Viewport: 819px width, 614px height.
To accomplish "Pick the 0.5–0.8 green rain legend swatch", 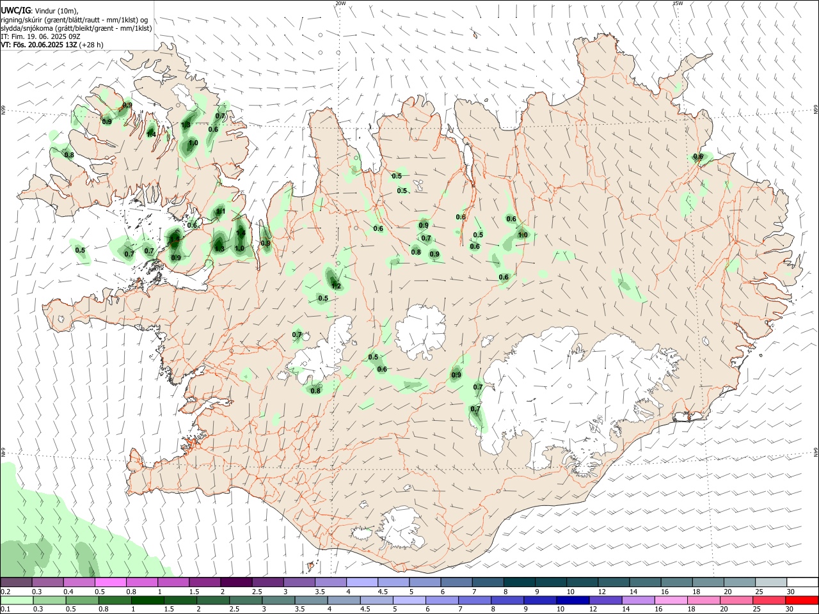I will (82, 601).
